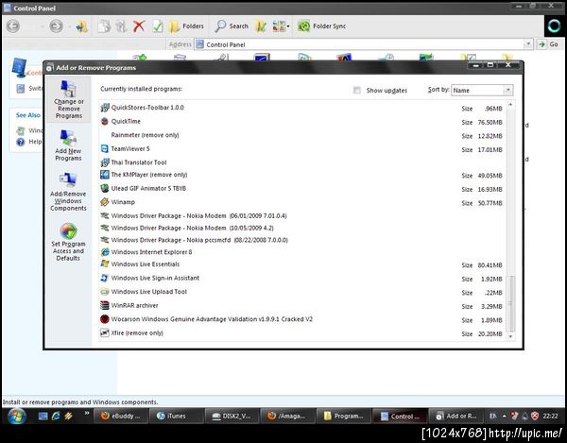Viewport: 567px width, 443px height.
Task: Click the Search magnifier button
Action: 232,26
